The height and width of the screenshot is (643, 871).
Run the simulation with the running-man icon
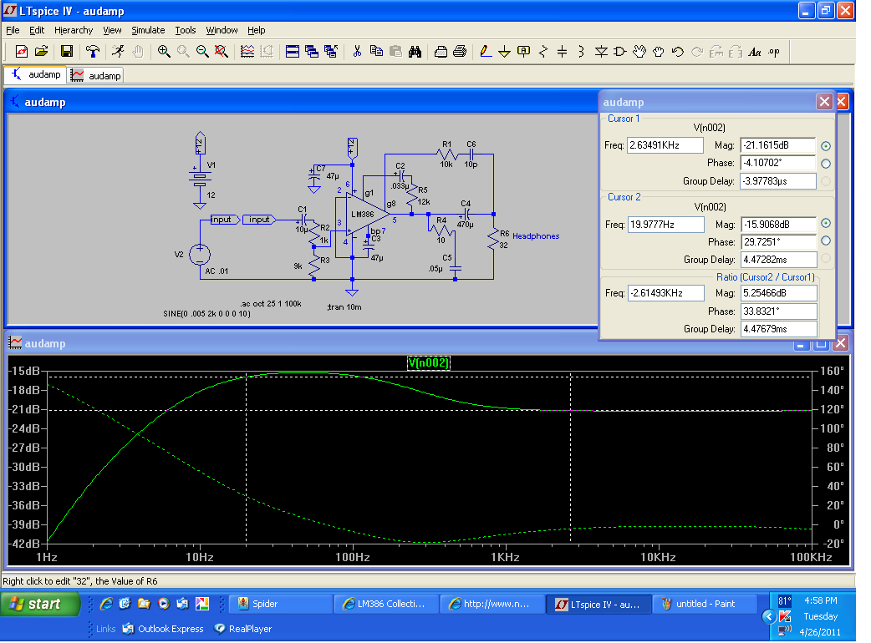[118, 52]
